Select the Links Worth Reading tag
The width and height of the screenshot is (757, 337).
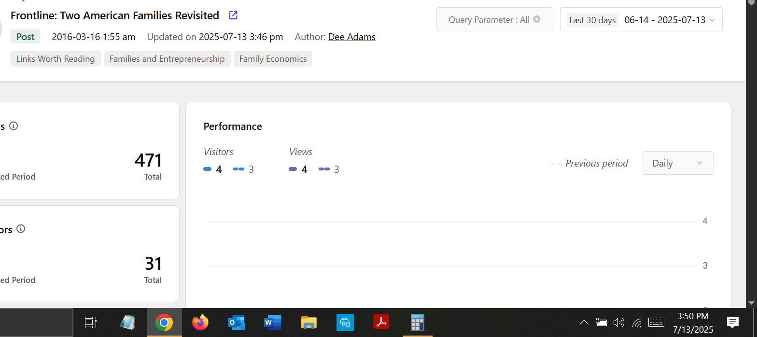pos(56,59)
